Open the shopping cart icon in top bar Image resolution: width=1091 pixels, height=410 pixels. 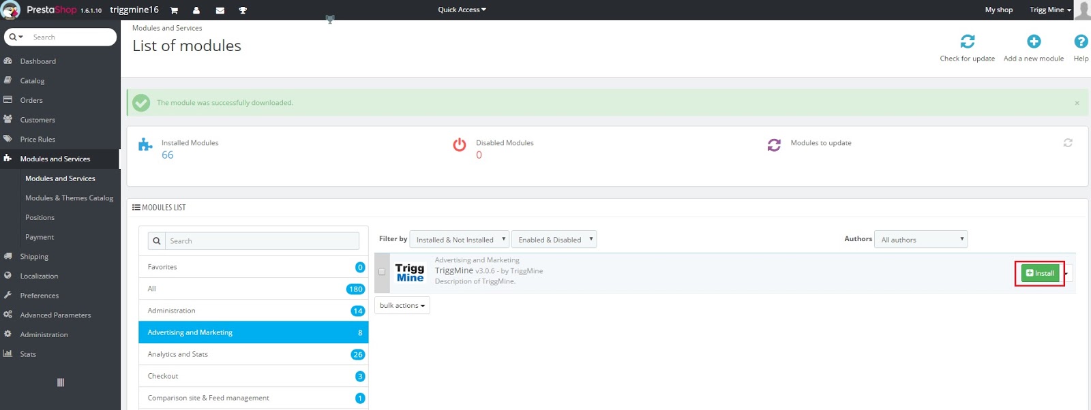(x=174, y=10)
